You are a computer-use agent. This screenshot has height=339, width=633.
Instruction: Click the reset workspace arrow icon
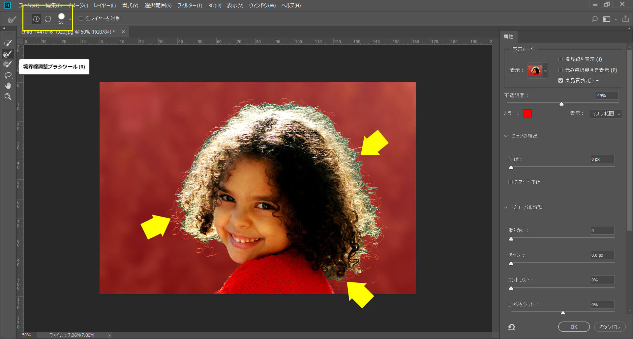(x=511, y=327)
